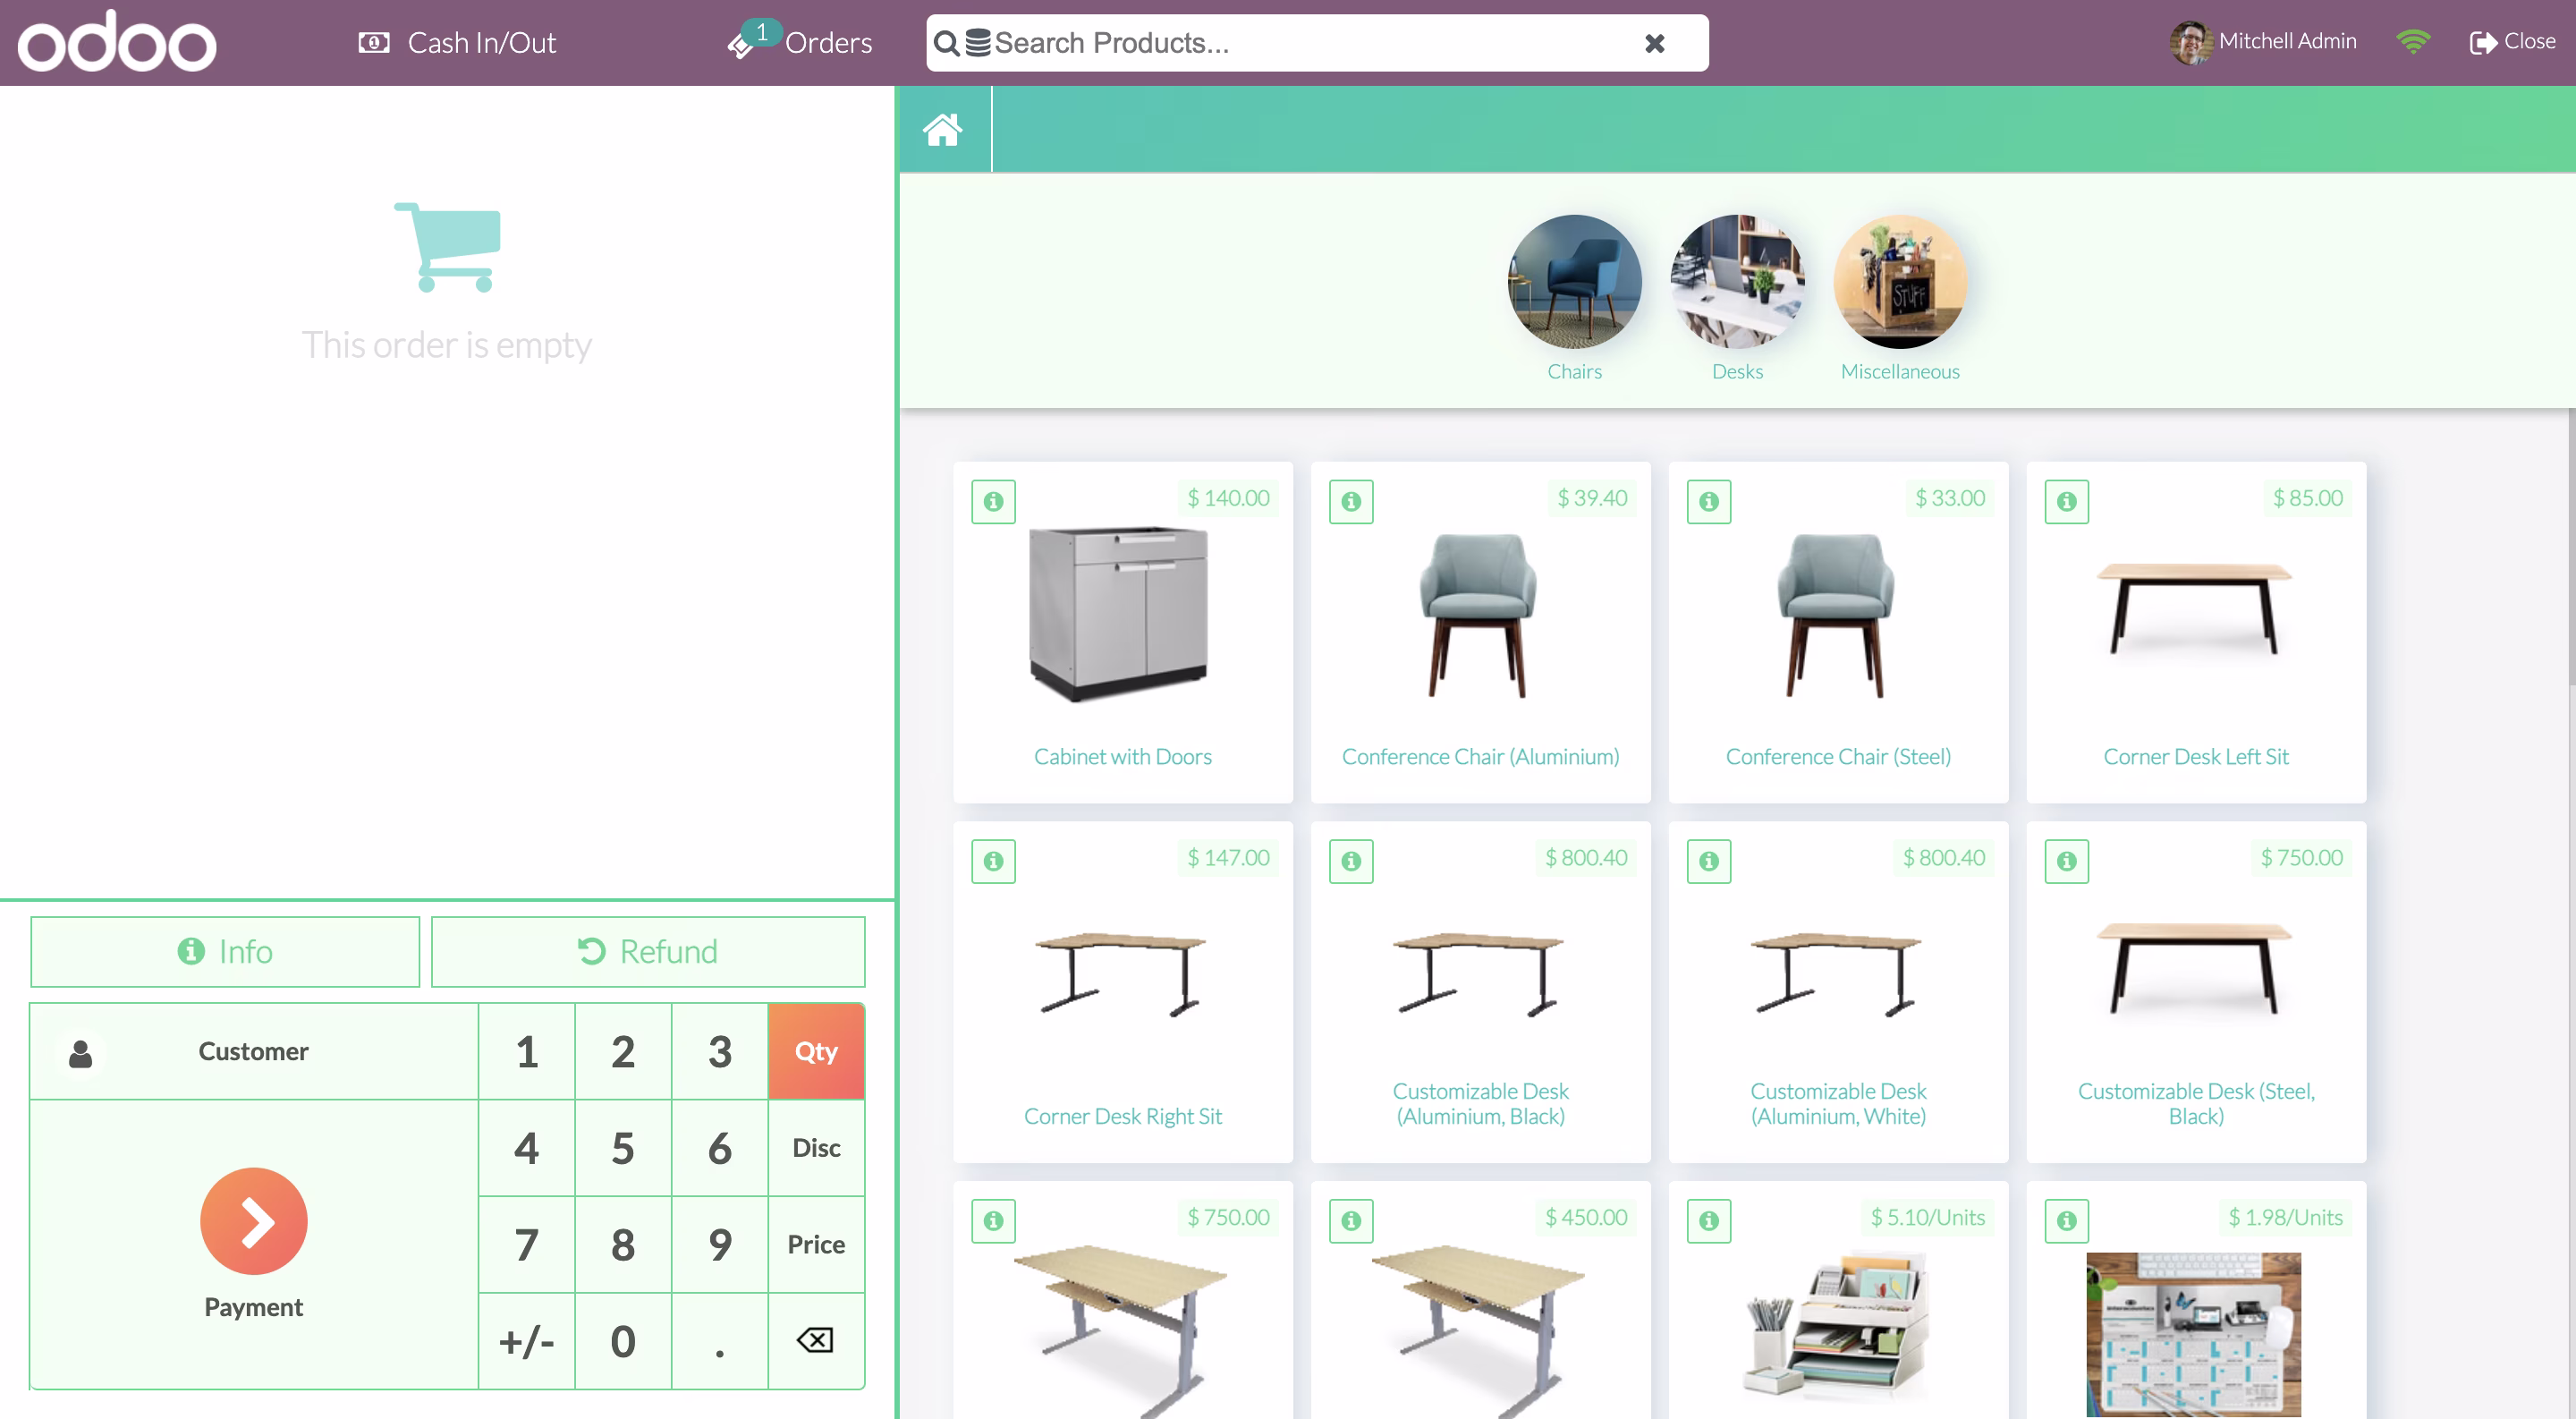The width and height of the screenshot is (2576, 1419).
Task: Tap numpad key 6
Action: [720, 1148]
